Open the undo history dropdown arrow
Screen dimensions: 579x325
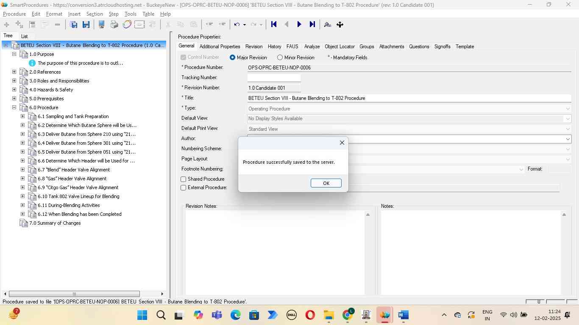[245, 25]
